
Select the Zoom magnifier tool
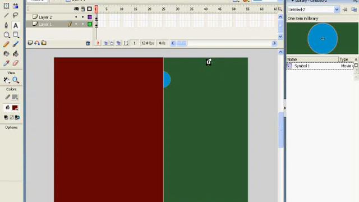16,80
